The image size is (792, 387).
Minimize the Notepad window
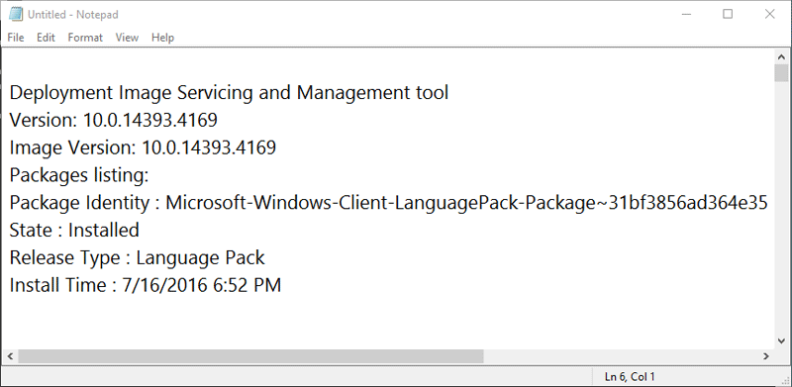686,14
